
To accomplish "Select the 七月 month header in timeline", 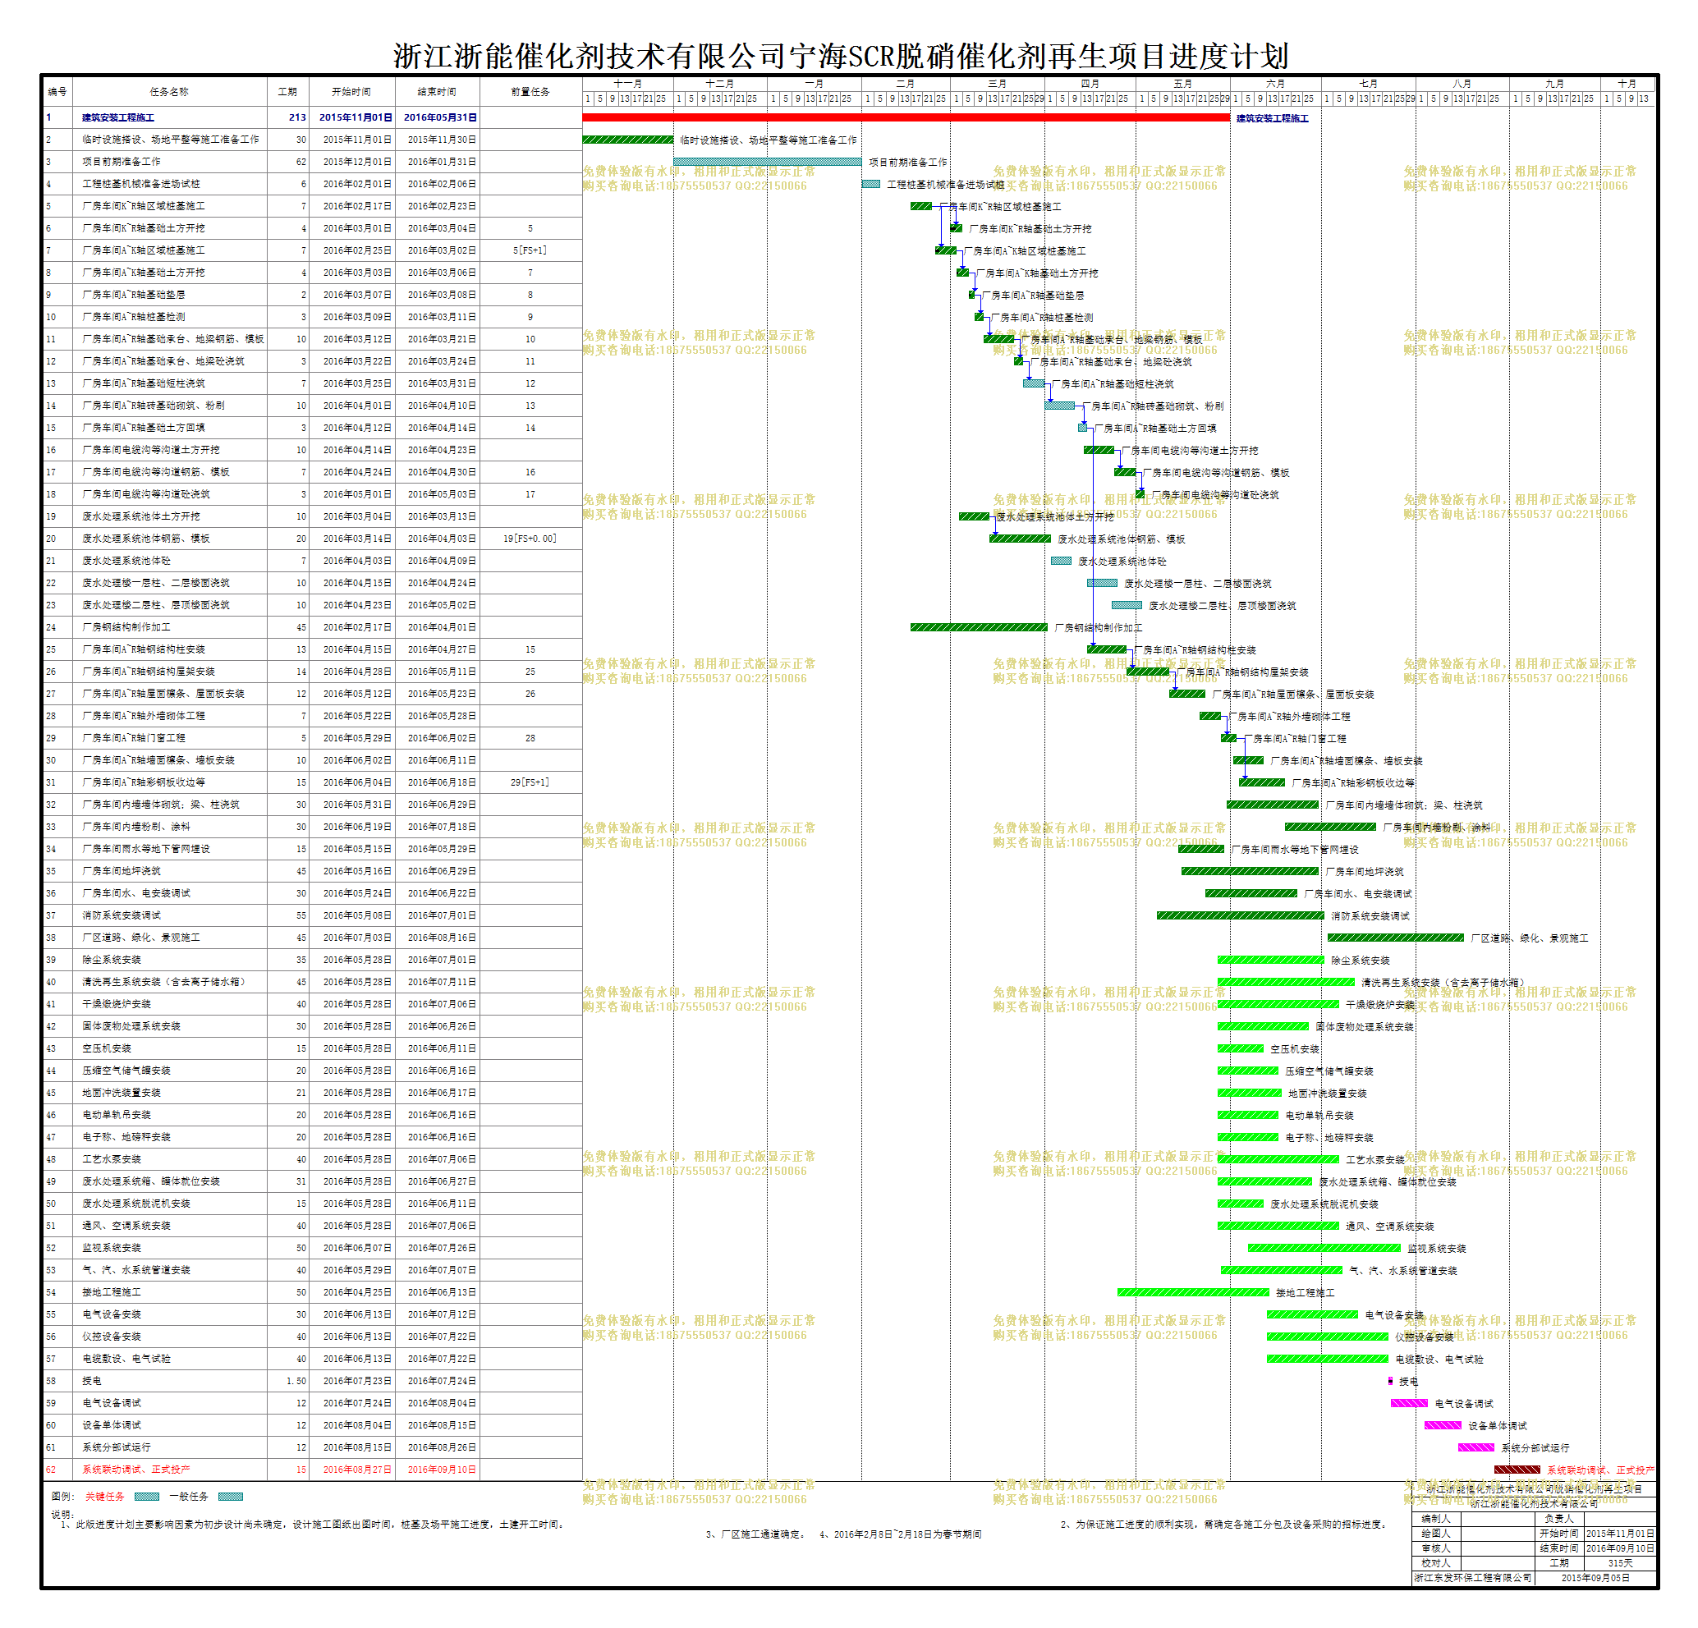I will coord(1368,84).
